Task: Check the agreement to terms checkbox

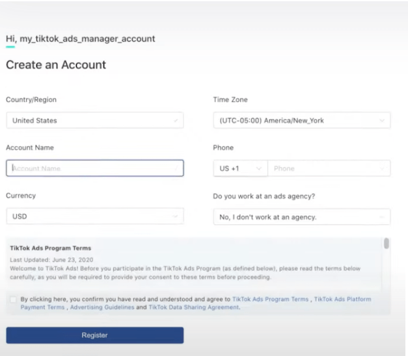Action: coord(13,299)
